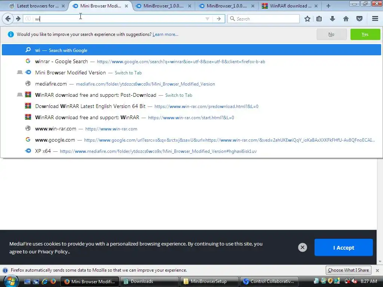Image resolution: width=383 pixels, height=287 pixels.
Task: Open the Control Collaborativ... taskbar button
Action: tap(269, 281)
